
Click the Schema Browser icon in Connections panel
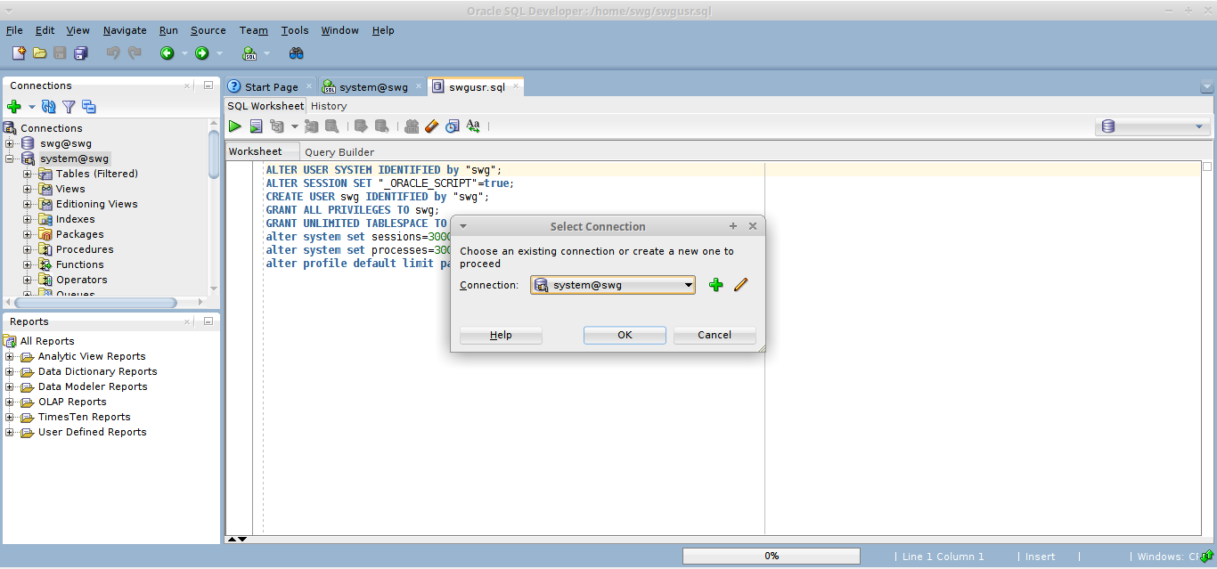coord(88,107)
